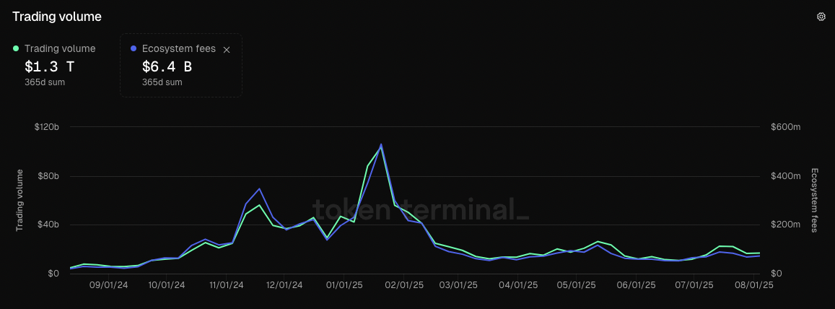
Task: Click the vertical Trading volume axis title
Action: pos(19,200)
